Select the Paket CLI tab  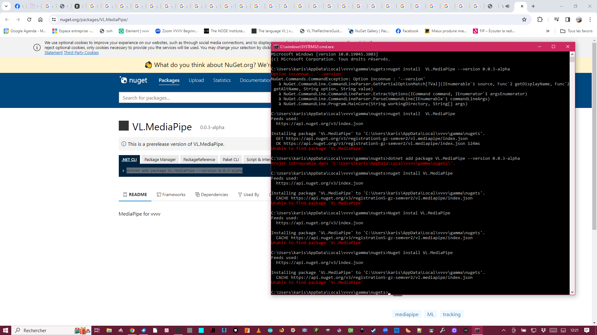tap(231, 159)
